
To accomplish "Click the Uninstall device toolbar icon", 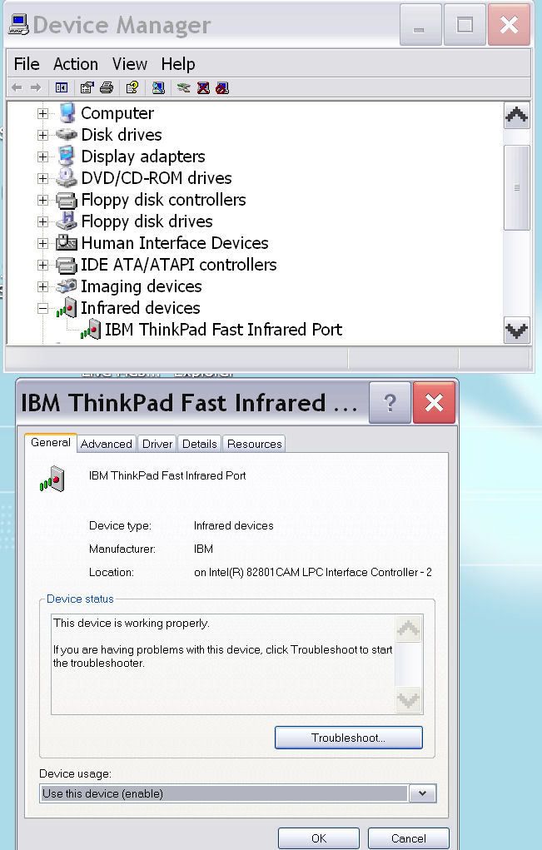I will click(x=203, y=87).
